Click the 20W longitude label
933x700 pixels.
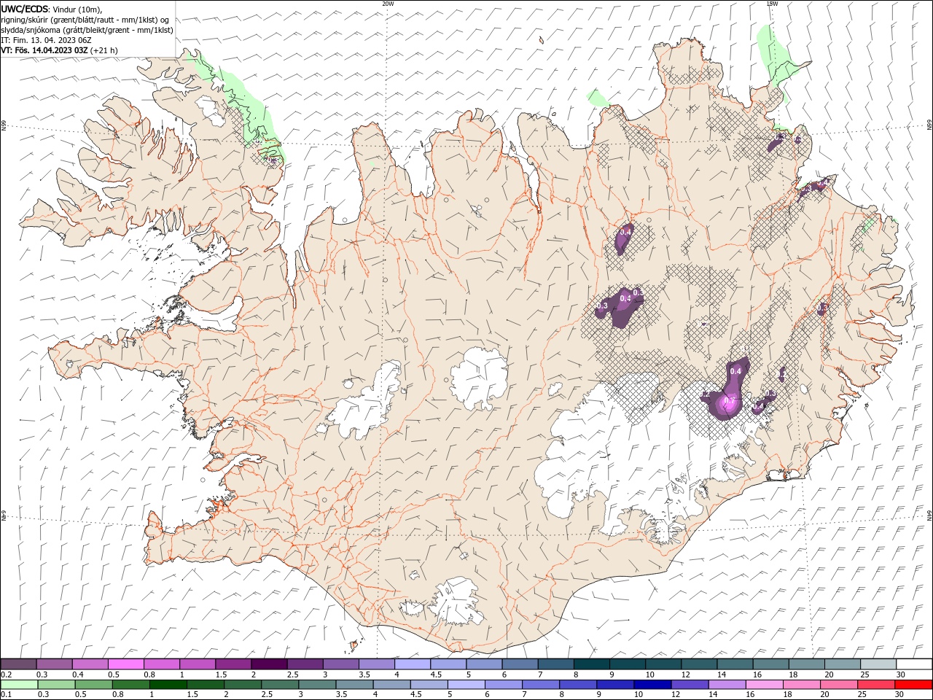[388, 4]
